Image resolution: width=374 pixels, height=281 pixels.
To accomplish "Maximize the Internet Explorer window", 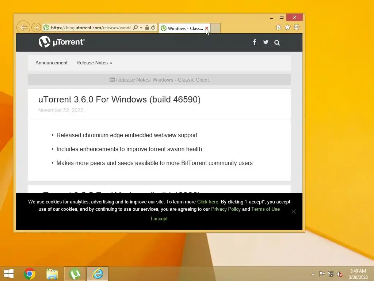I will pyautogui.click(x=282, y=18).
